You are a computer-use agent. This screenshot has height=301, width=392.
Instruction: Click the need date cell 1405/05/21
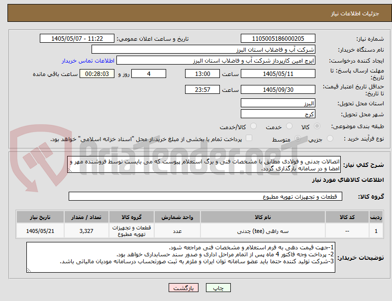tap(40, 231)
